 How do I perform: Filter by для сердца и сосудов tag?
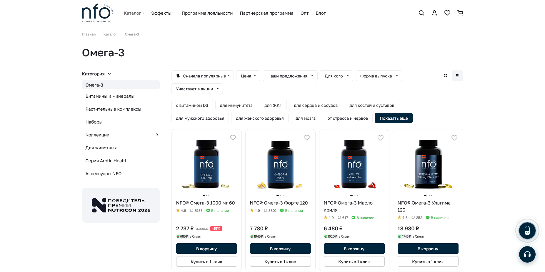click(316, 105)
